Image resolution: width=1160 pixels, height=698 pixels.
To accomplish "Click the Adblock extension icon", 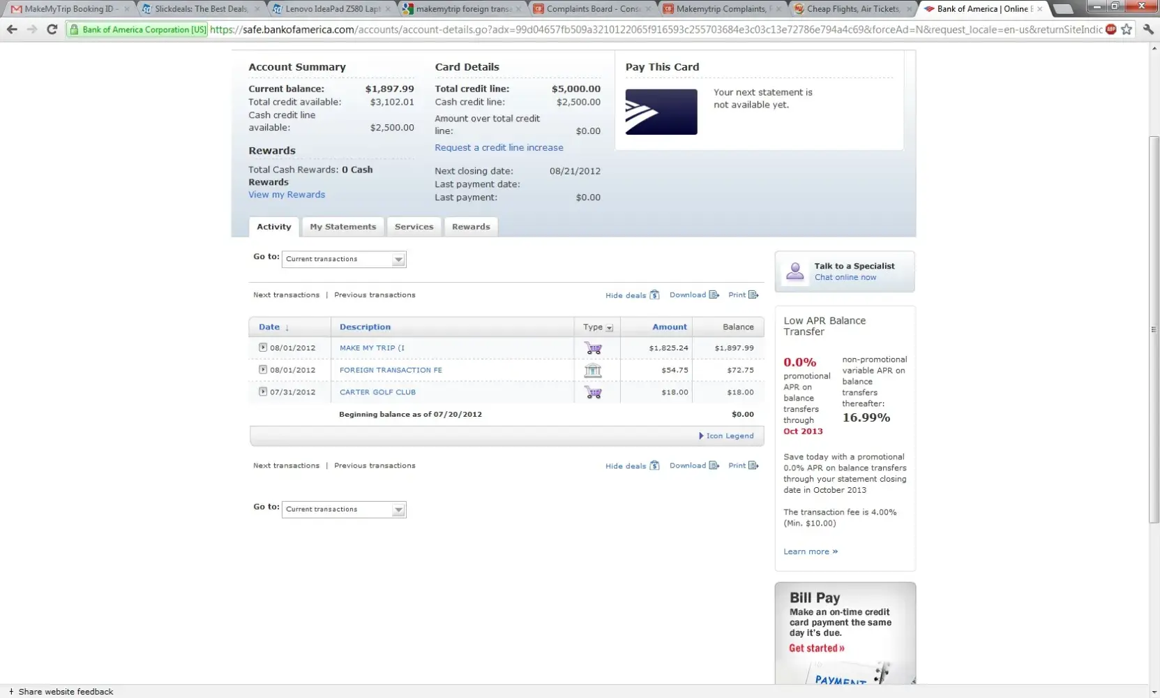I will pos(1111,29).
